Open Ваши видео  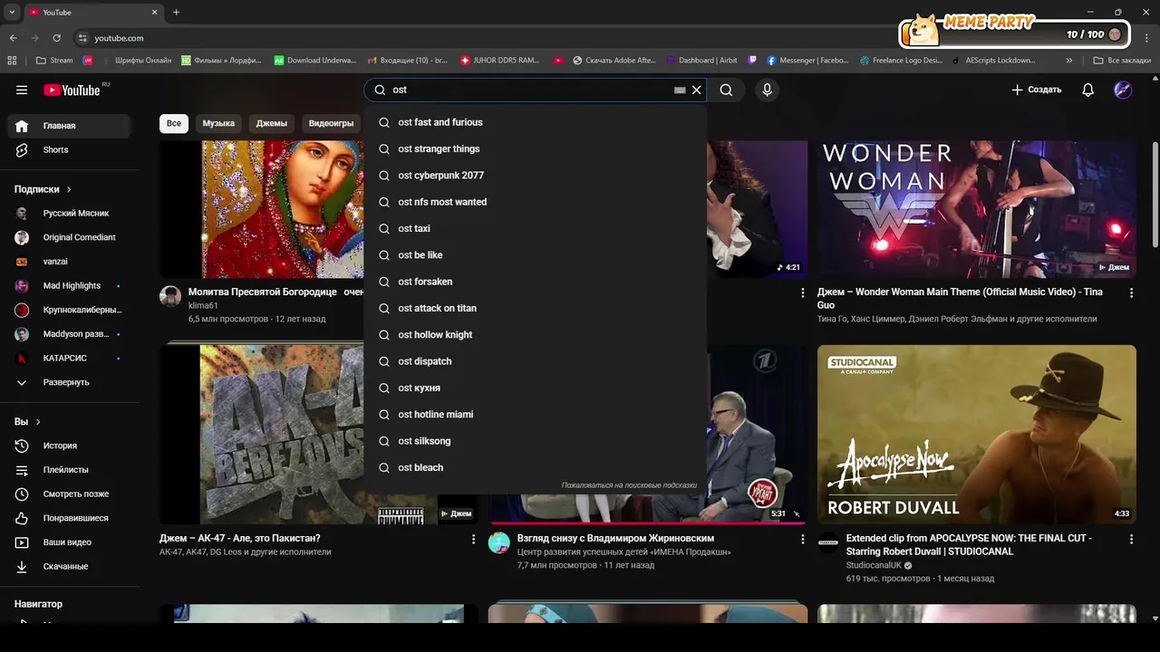coord(69,542)
